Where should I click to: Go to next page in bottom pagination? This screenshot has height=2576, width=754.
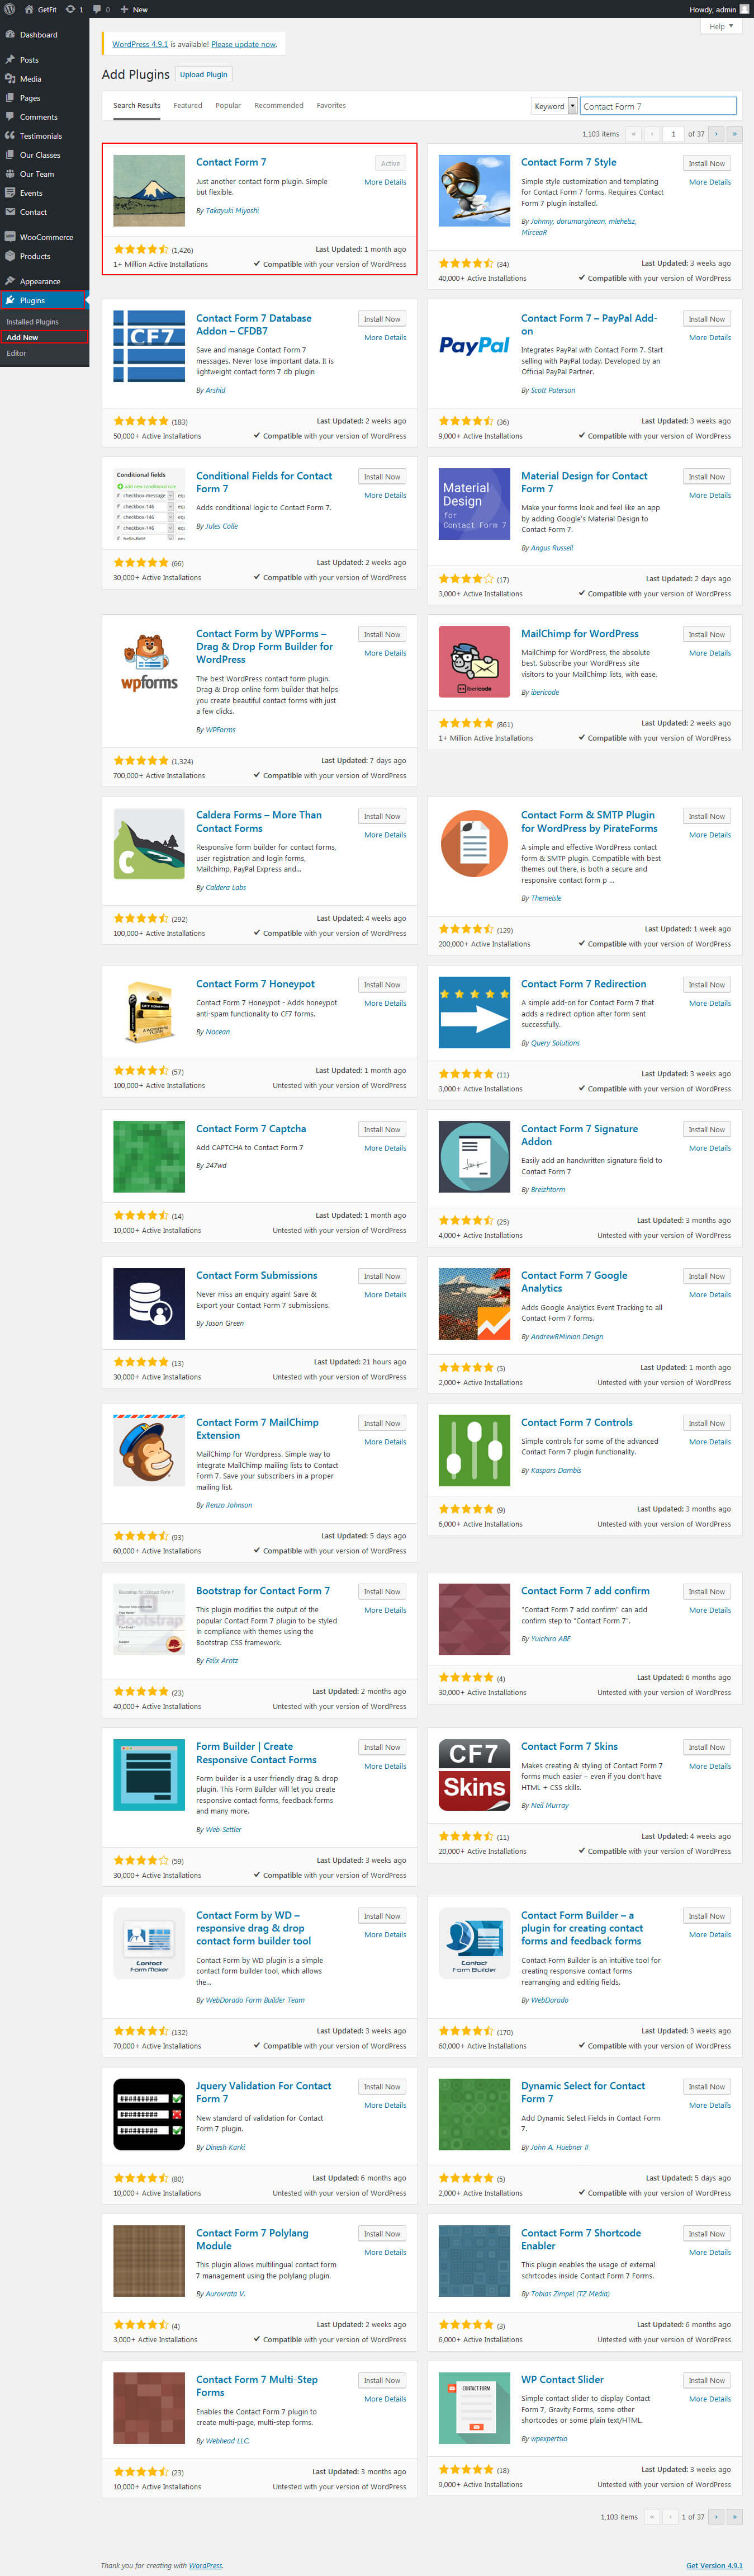pos(716,2517)
